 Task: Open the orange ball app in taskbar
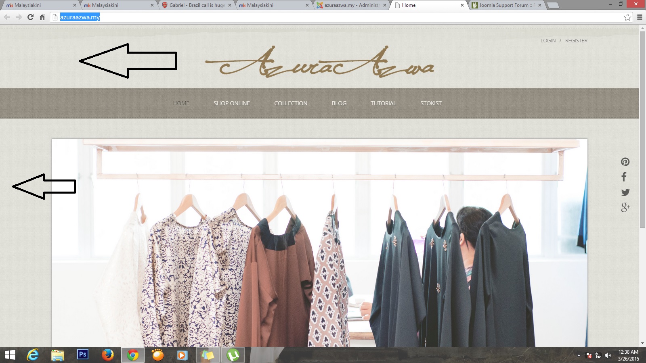click(157, 355)
